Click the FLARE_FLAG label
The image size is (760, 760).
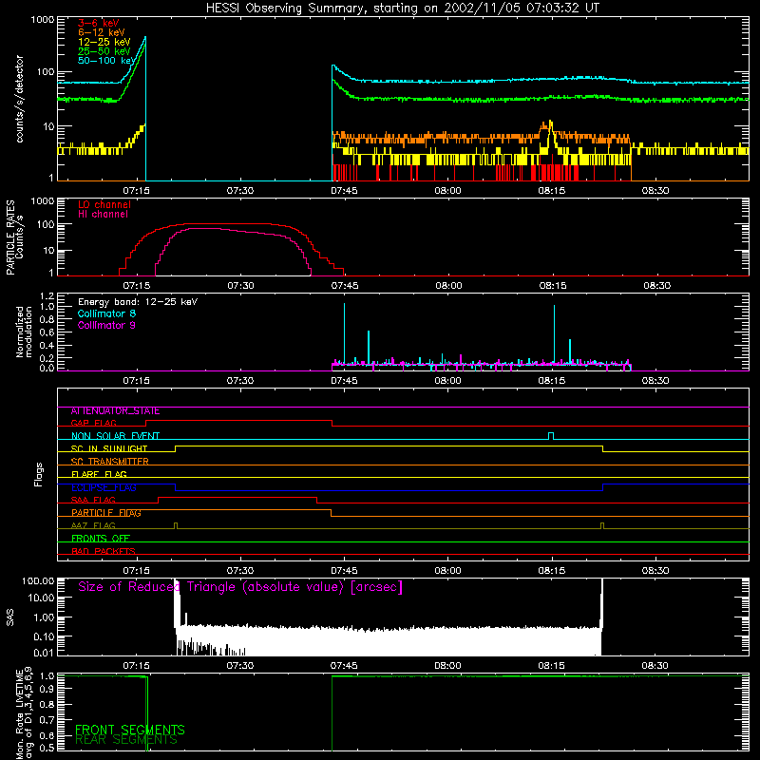click(99, 474)
